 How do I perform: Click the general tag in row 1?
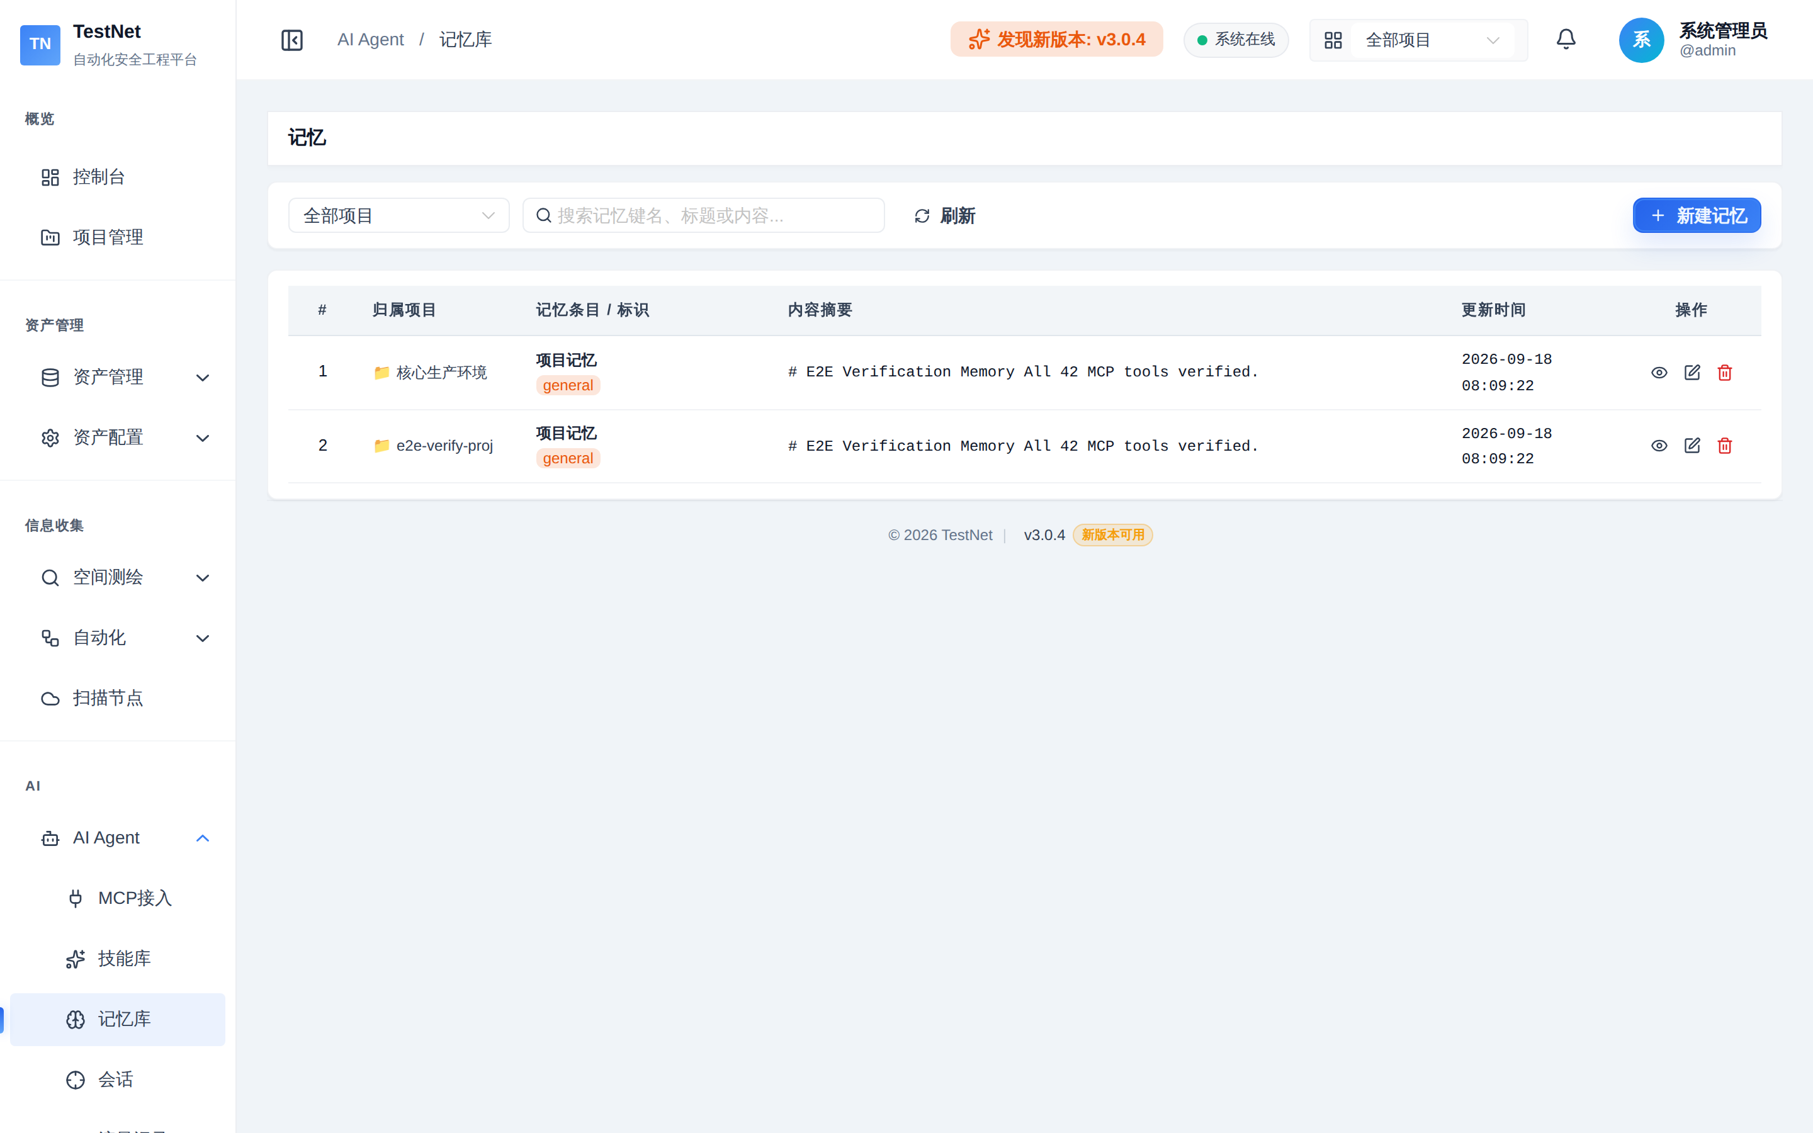click(568, 385)
